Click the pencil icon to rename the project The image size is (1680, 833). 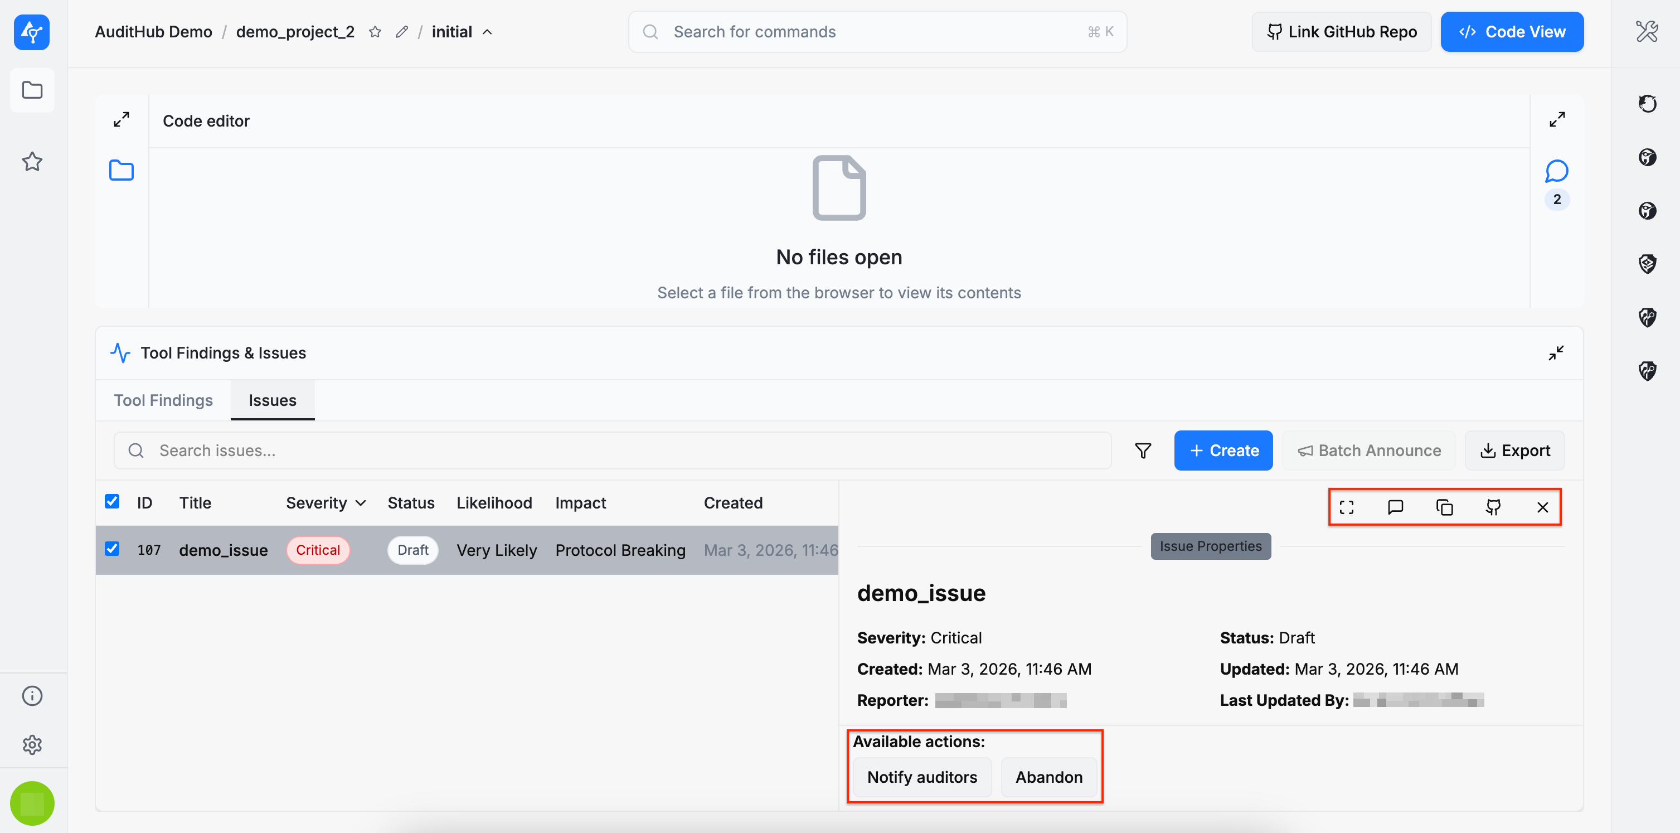click(x=402, y=32)
